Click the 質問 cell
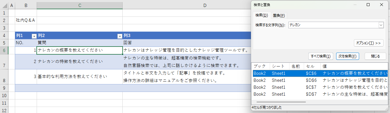 pos(80,43)
